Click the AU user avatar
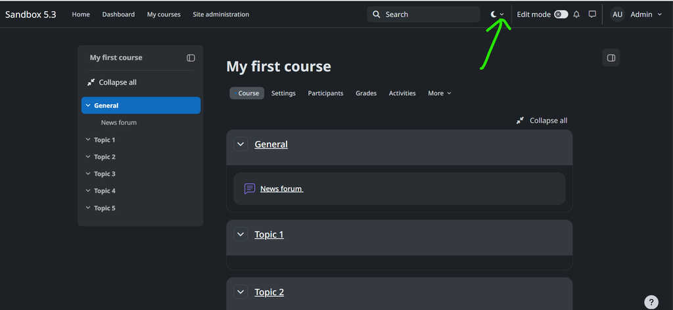Viewport: 673px width, 310px height. [x=617, y=14]
